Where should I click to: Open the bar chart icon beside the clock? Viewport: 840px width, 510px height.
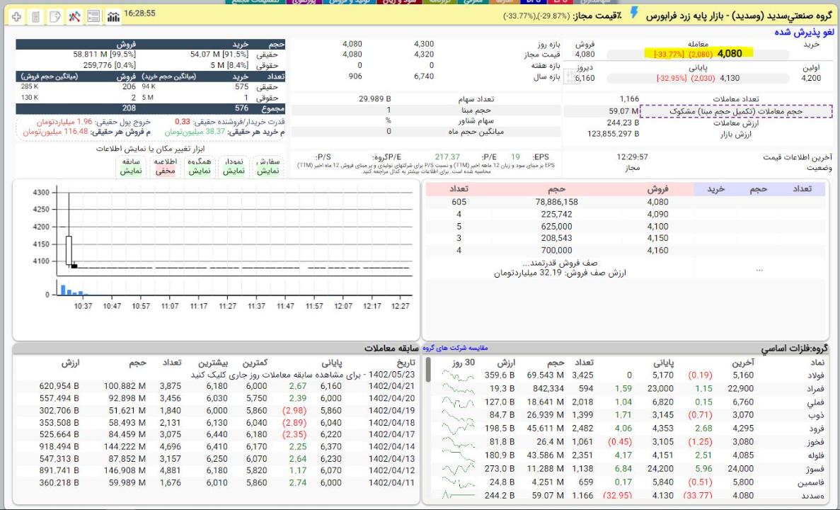coord(113,16)
